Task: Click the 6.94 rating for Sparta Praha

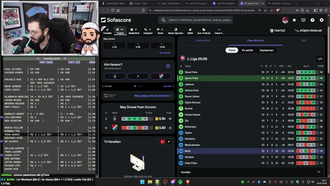Action: tap(160, 119)
